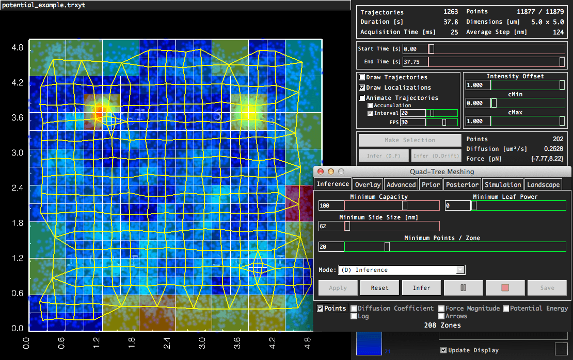Viewport: 573px width, 360px height.
Task: Go to the Posterior tab
Action: (463, 184)
